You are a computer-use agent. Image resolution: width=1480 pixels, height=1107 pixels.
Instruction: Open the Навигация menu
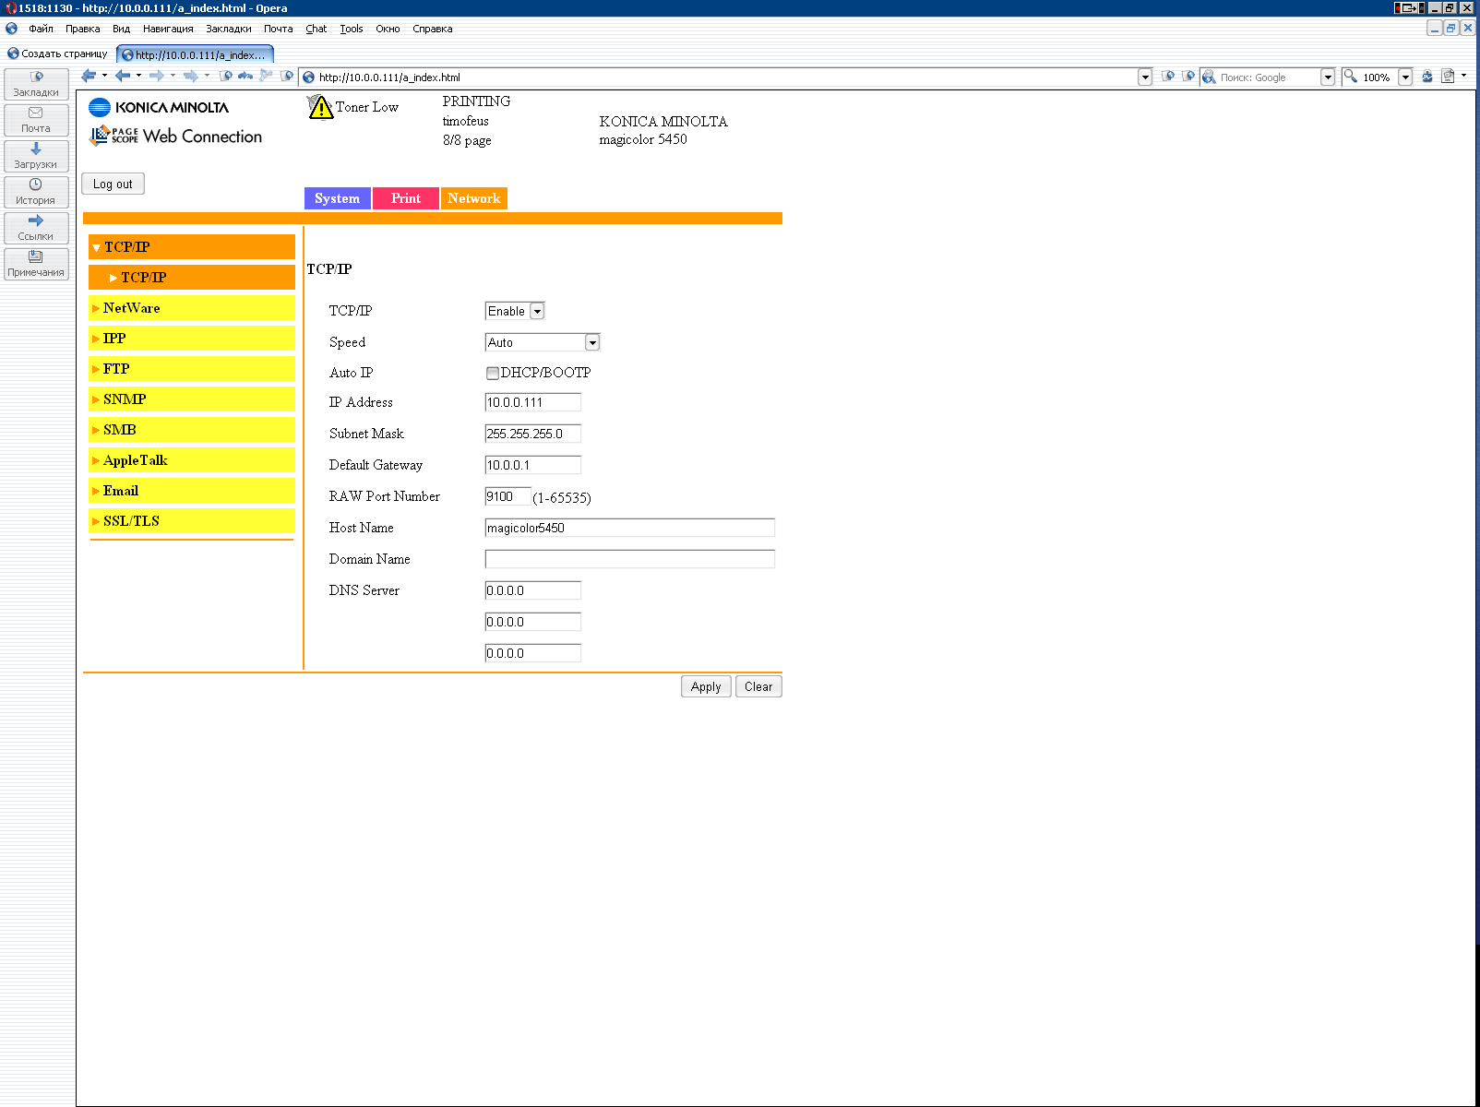click(168, 29)
